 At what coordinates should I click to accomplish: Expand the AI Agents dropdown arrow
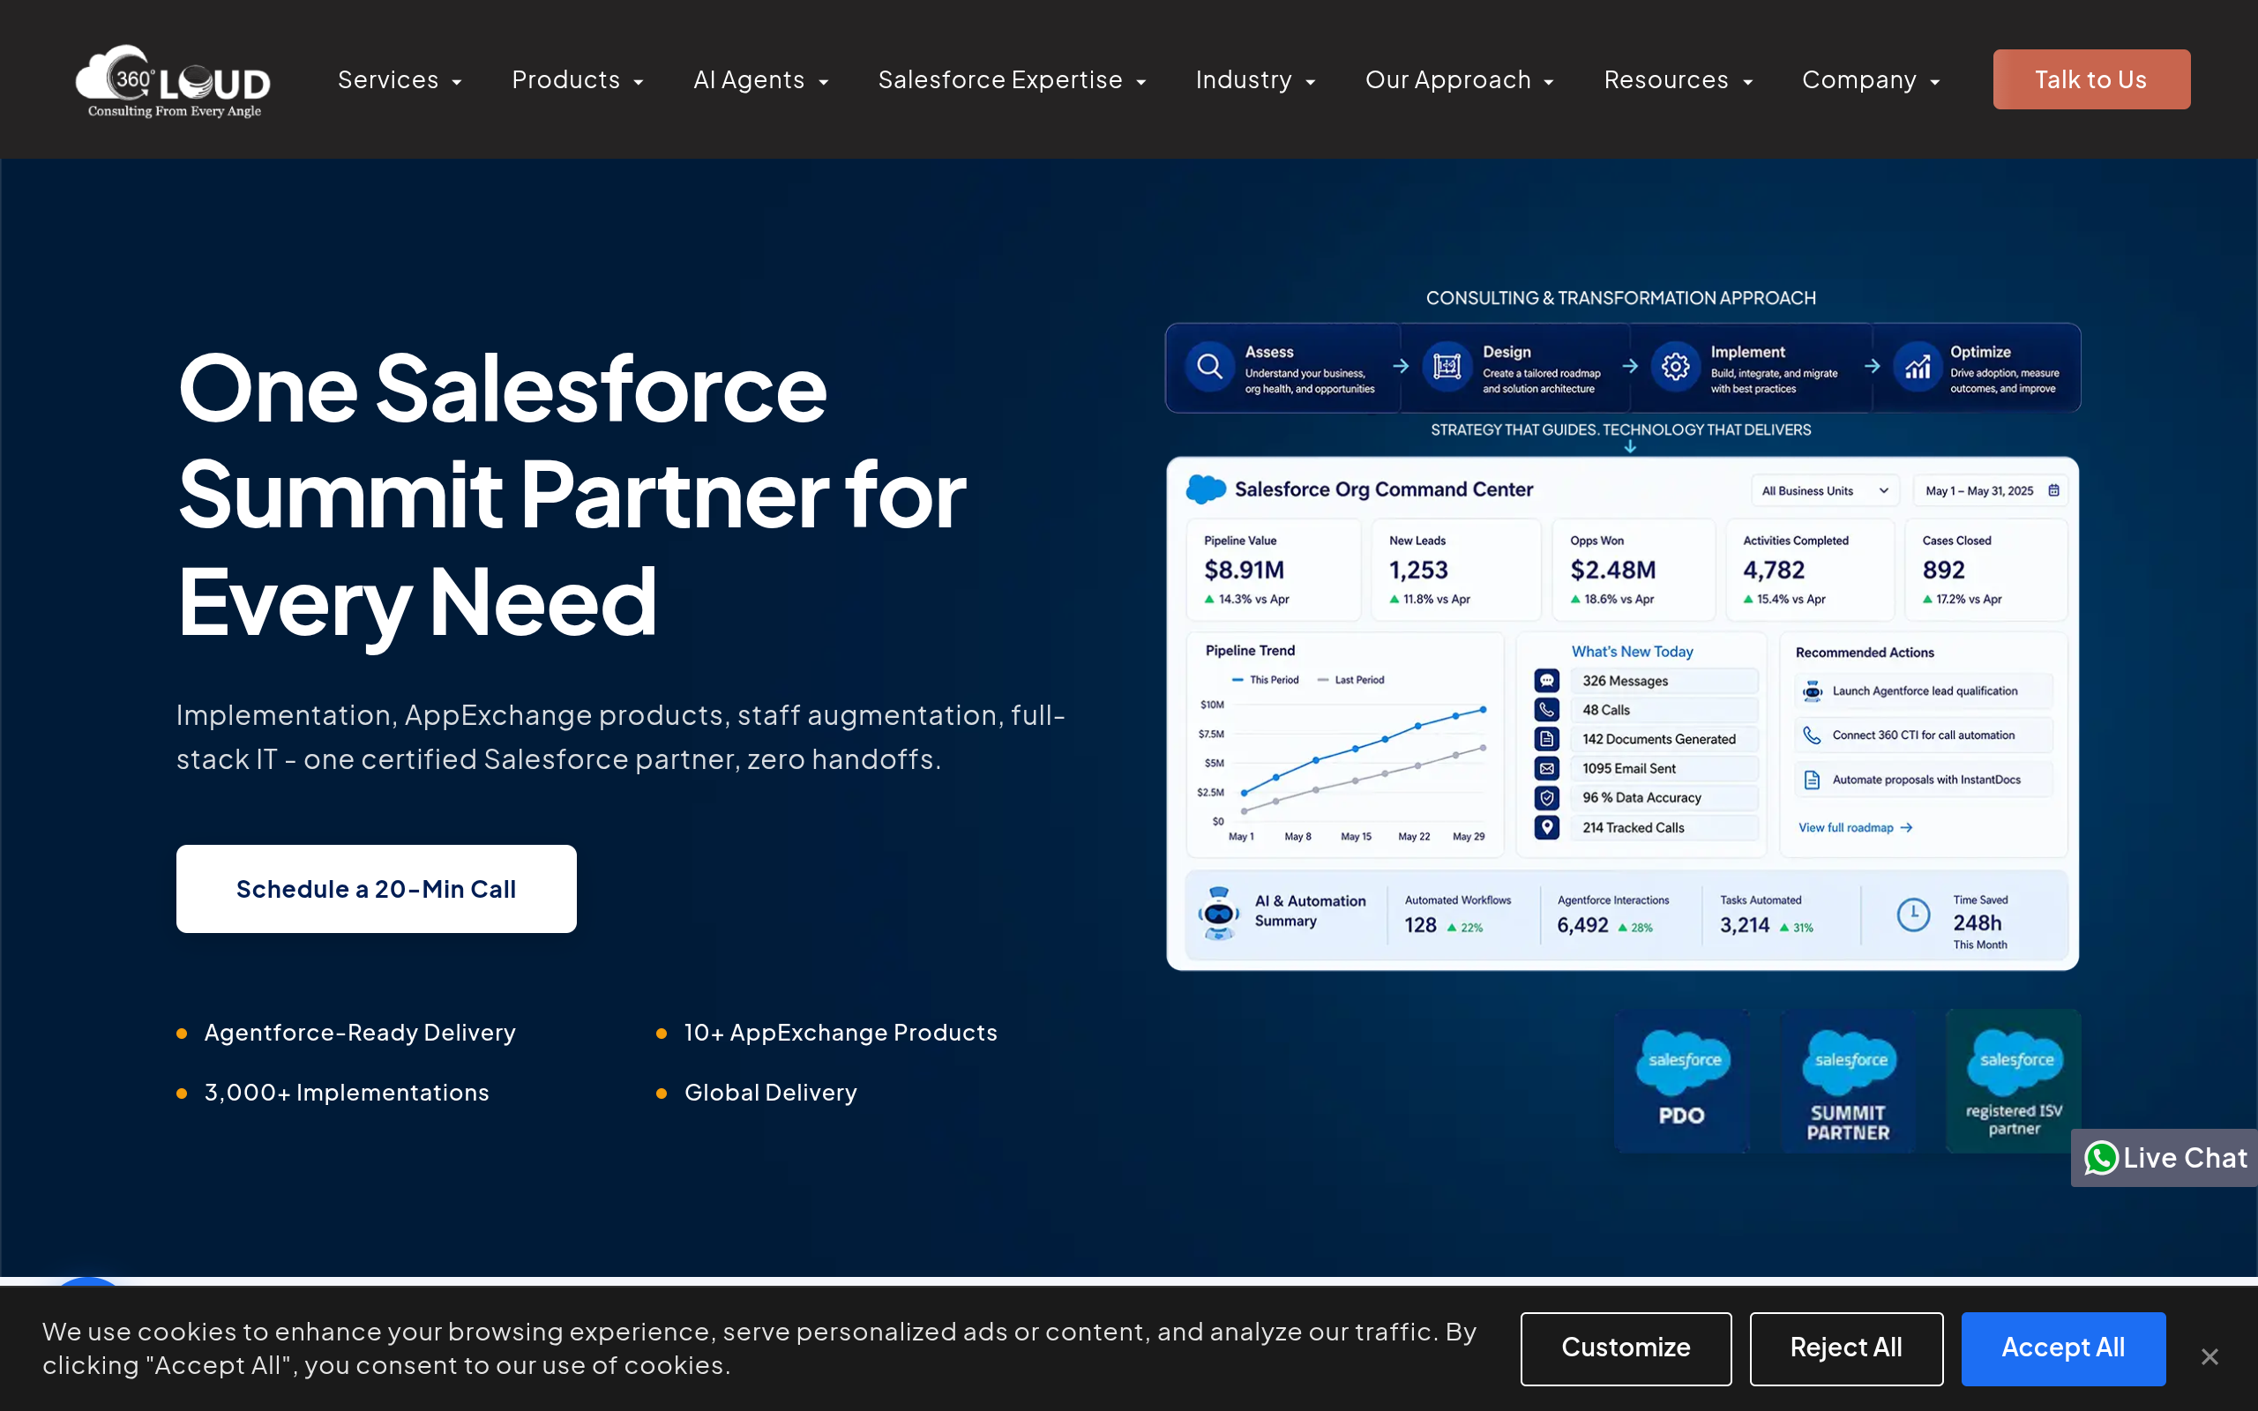tap(823, 82)
